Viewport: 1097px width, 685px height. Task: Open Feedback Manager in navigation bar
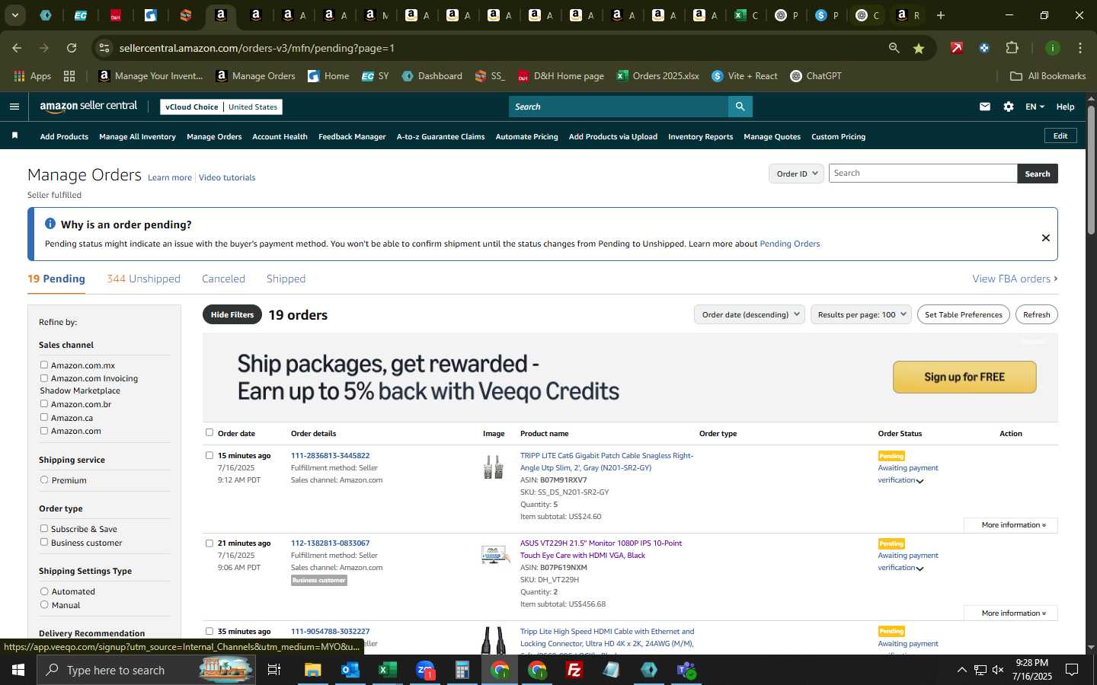(x=352, y=137)
